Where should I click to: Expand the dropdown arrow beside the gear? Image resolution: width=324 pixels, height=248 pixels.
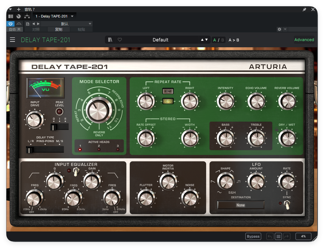click(x=285, y=29)
